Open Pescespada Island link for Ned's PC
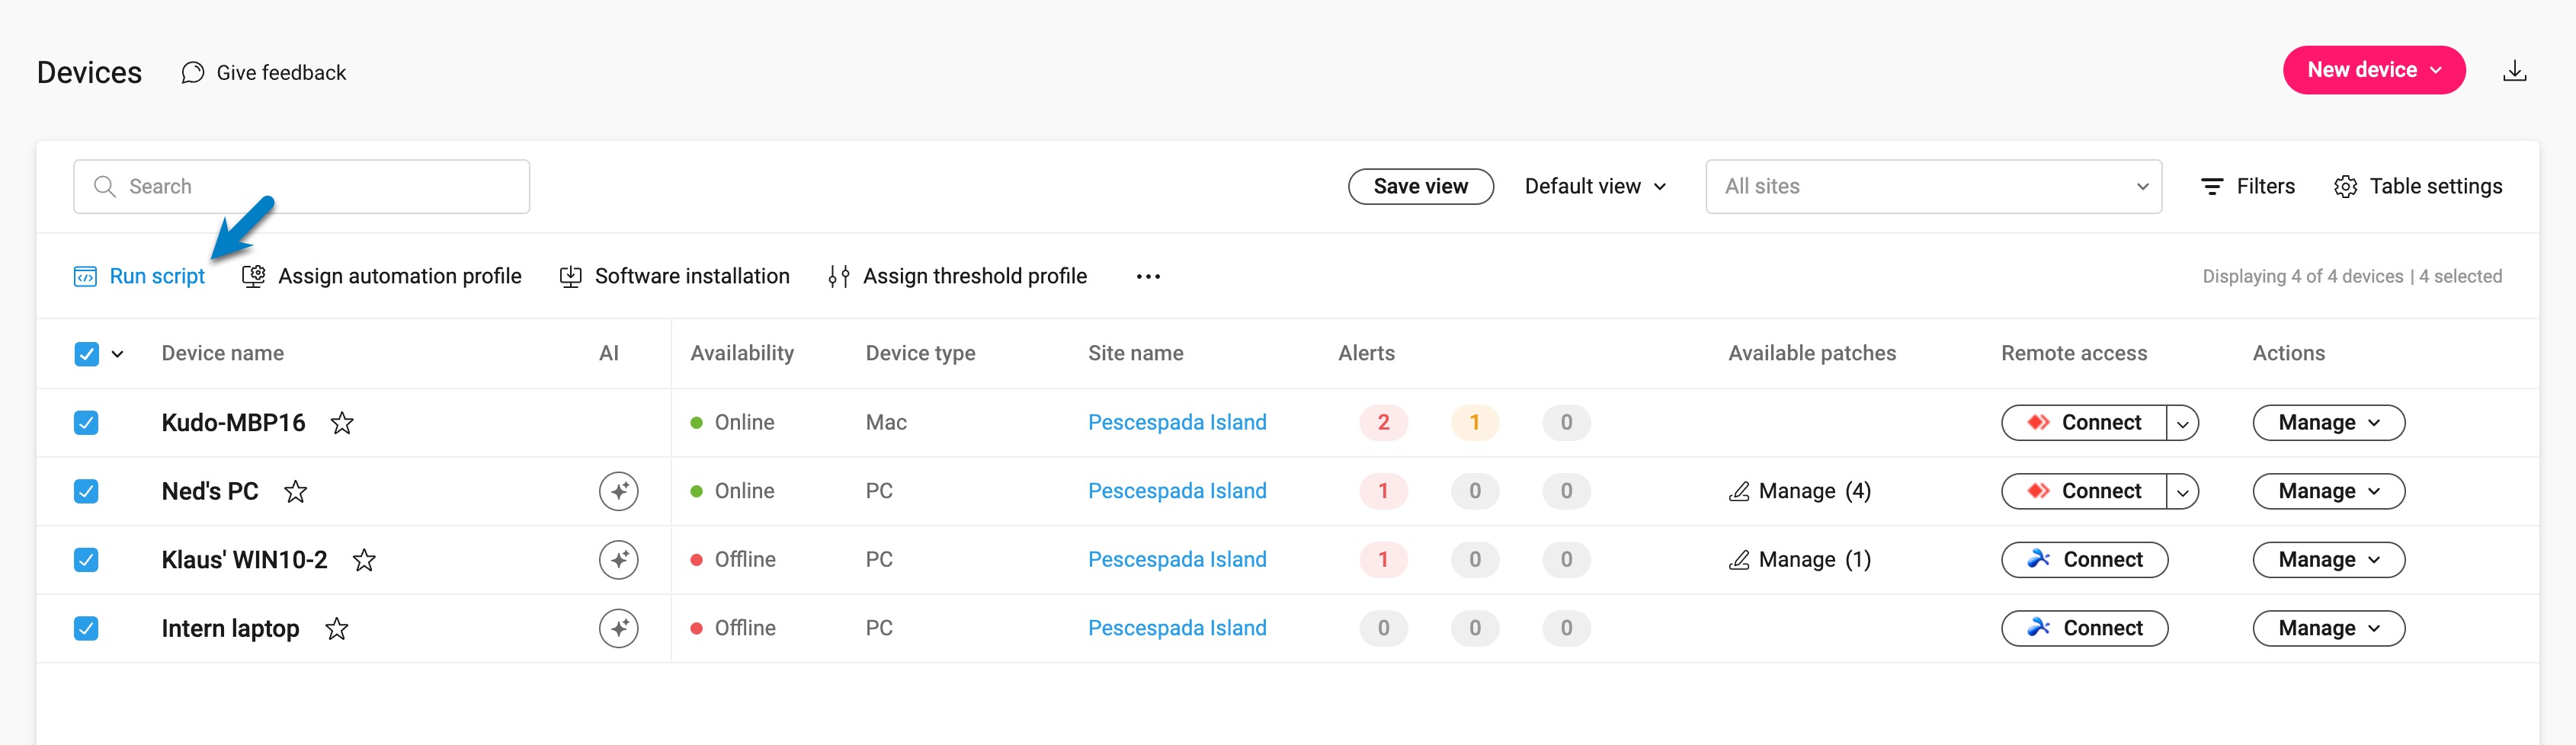This screenshot has height=745, width=2576. coord(1176,491)
